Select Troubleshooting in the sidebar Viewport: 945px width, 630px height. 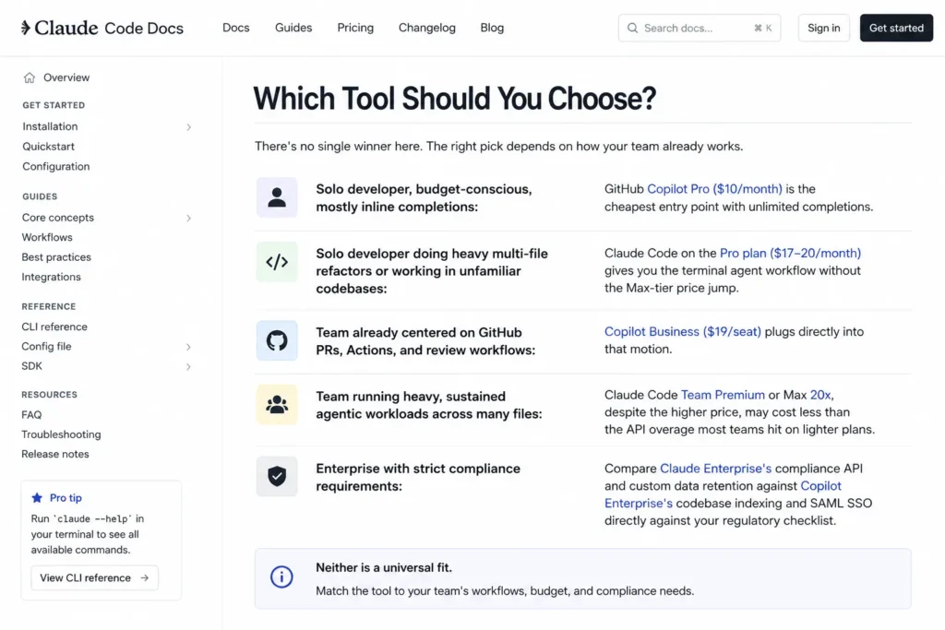[x=61, y=434]
